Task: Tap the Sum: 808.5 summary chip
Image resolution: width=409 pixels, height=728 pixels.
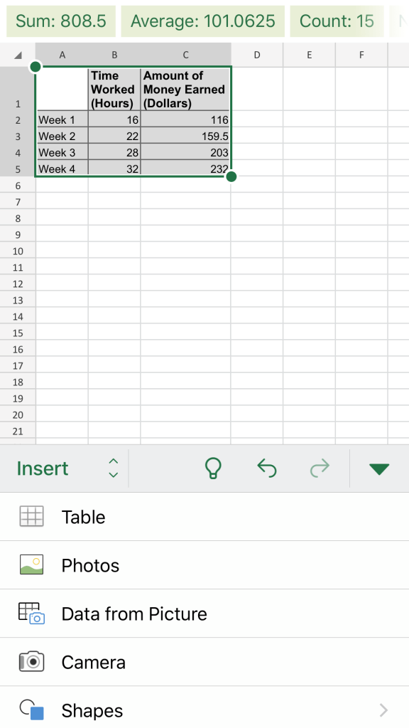Action: point(60,21)
